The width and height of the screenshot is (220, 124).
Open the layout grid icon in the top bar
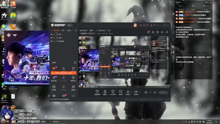[158, 32]
